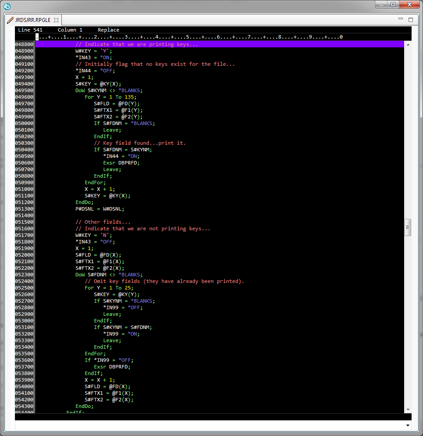Screen dimensions: 423x436
Task: Restore down the application window
Action: click(393, 4)
